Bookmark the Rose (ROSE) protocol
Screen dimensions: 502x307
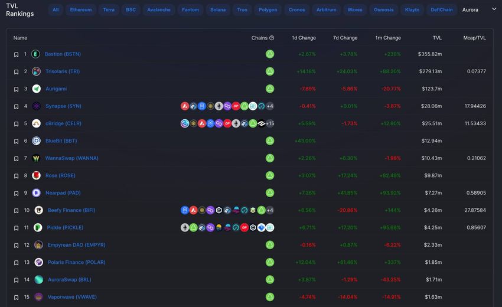pyautogui.click(x=16, y=176)
